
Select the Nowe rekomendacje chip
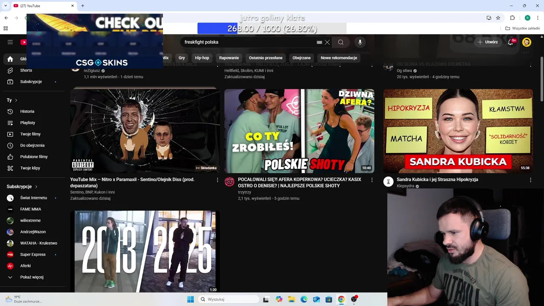[x=339, y=58]
